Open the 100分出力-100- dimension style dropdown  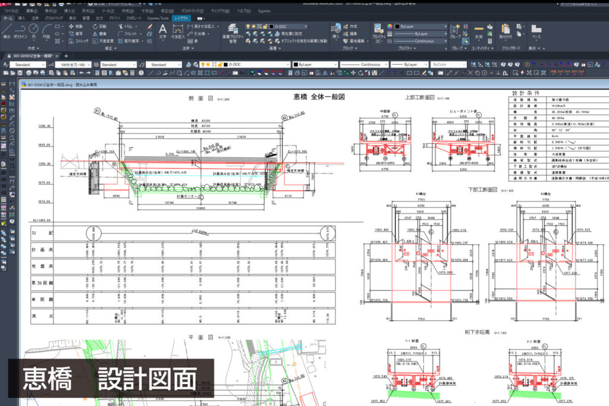pyautogui.click(x=73, y=65)
